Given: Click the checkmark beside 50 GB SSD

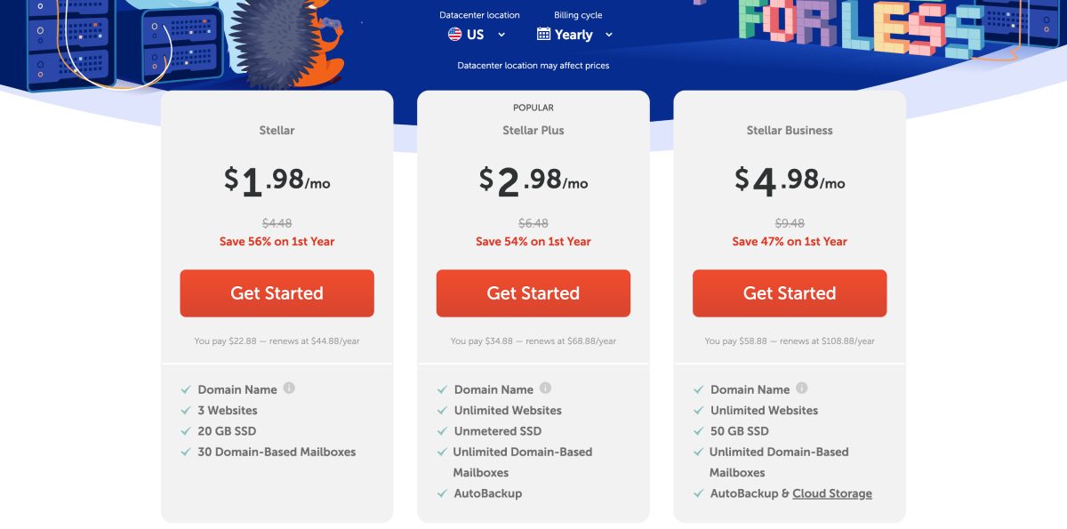Looking at the screenshot, I should (x=698, y=431).
